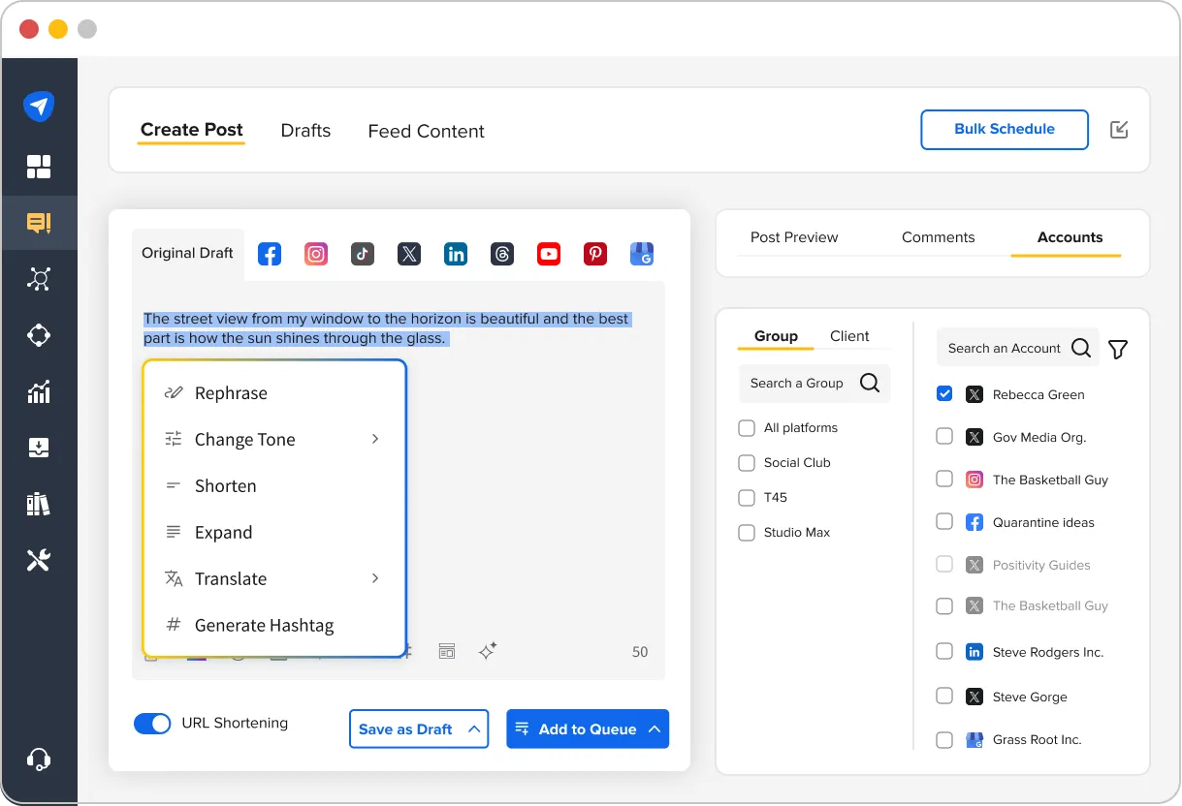Open the social inbox from the sidebar
This screenshot has height=806, width=1182.
click(x=40, y=222)
